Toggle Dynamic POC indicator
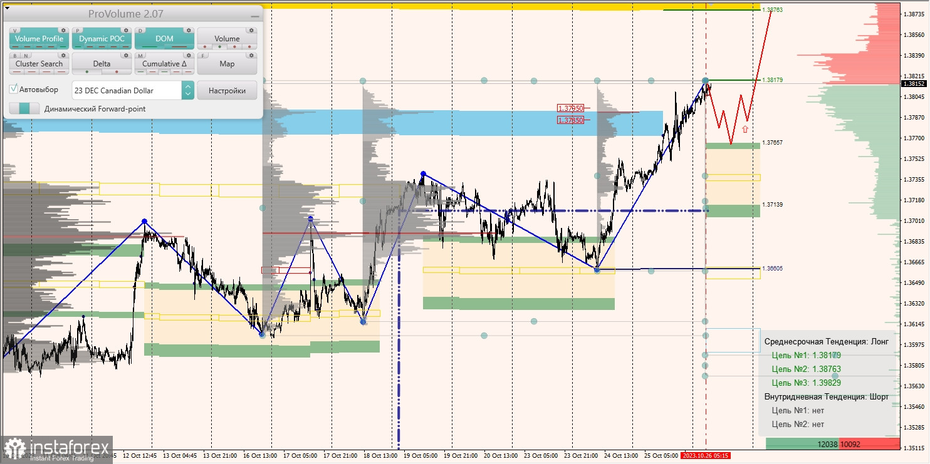Image resolution: width=930 pixels, height=464 pixels. pos(102,39)
